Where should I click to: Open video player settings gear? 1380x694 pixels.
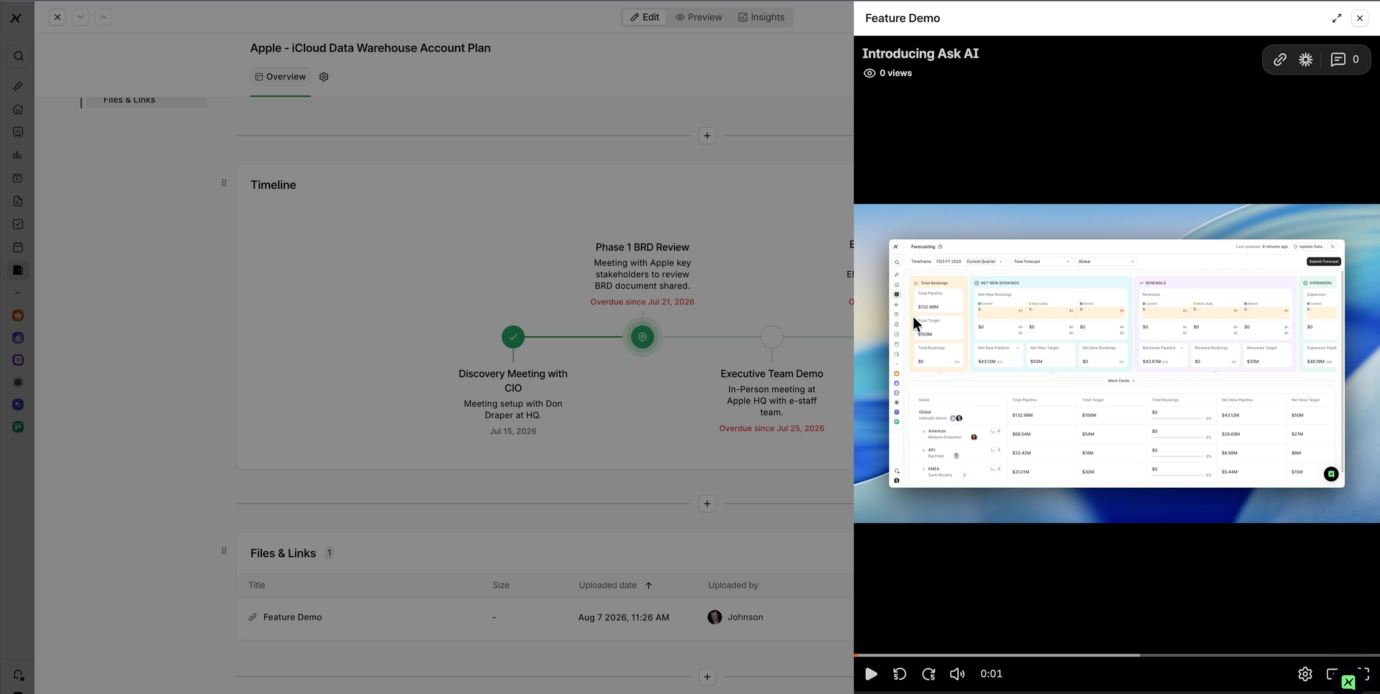[1305, 674]
